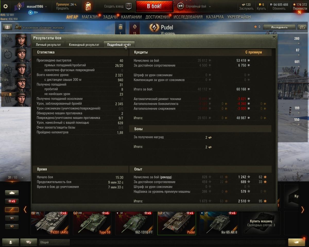Open the notifications megaphone button
The width and height of the screenshot is (309, 247).
point(297,242)
